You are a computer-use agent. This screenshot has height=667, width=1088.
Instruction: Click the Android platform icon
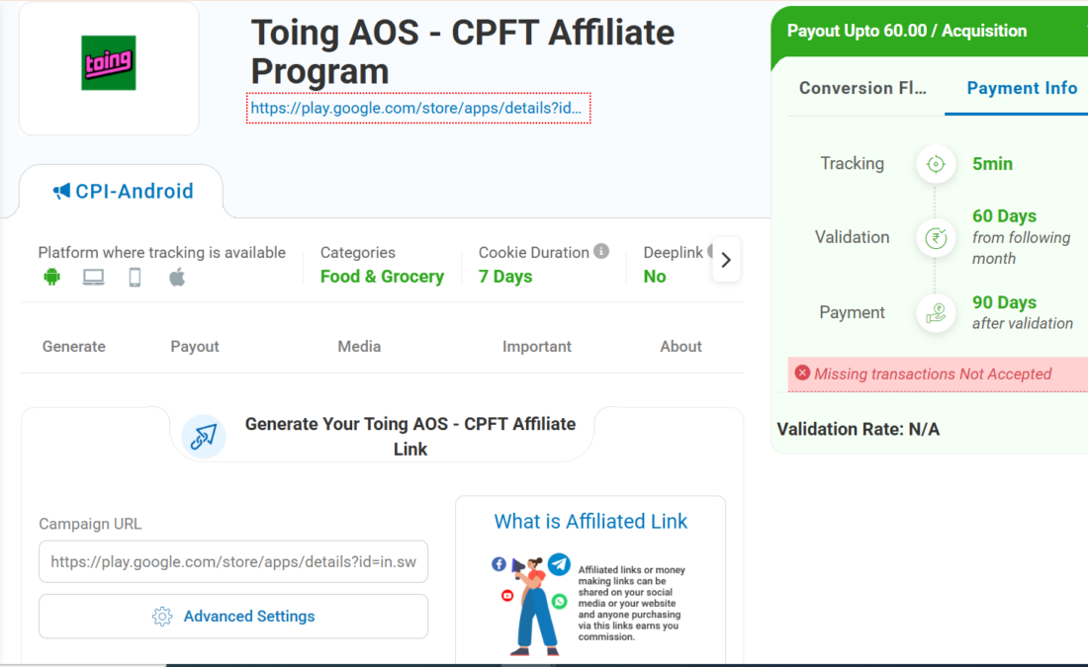point(52,278)
